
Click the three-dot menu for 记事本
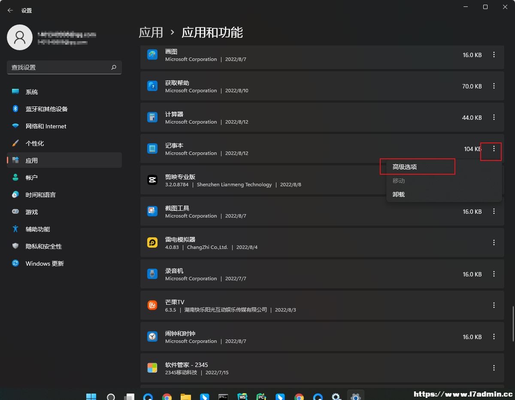(x=494, y=149)
